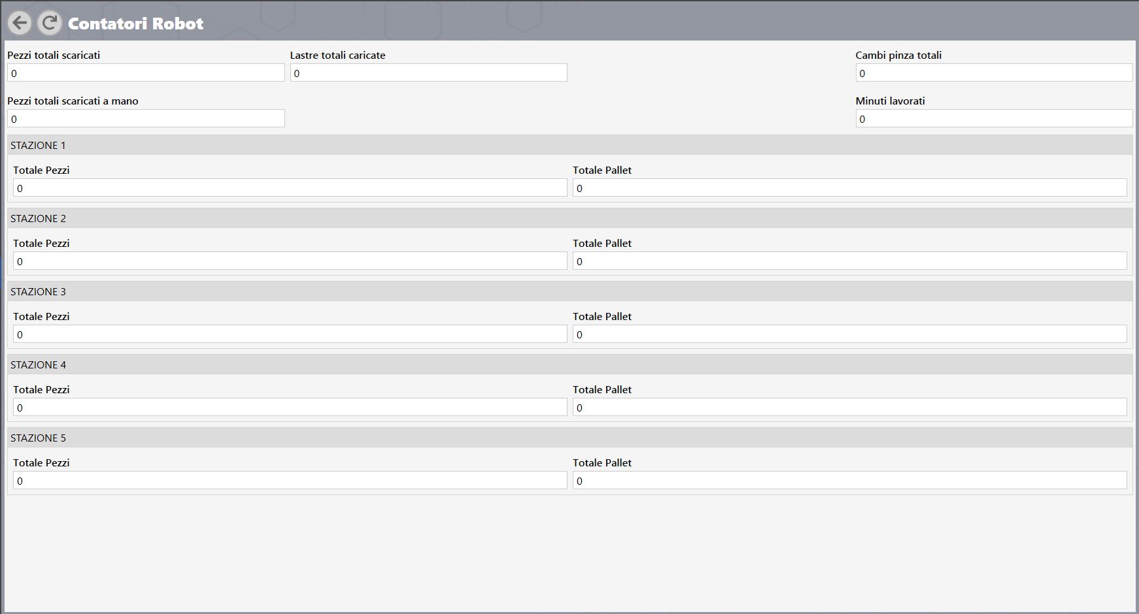Click the STAZIONE 3 section header

coord(569,291)
